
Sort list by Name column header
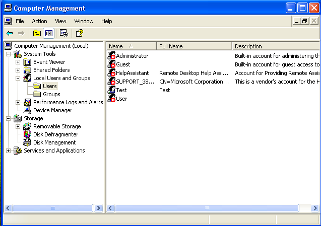131,46
